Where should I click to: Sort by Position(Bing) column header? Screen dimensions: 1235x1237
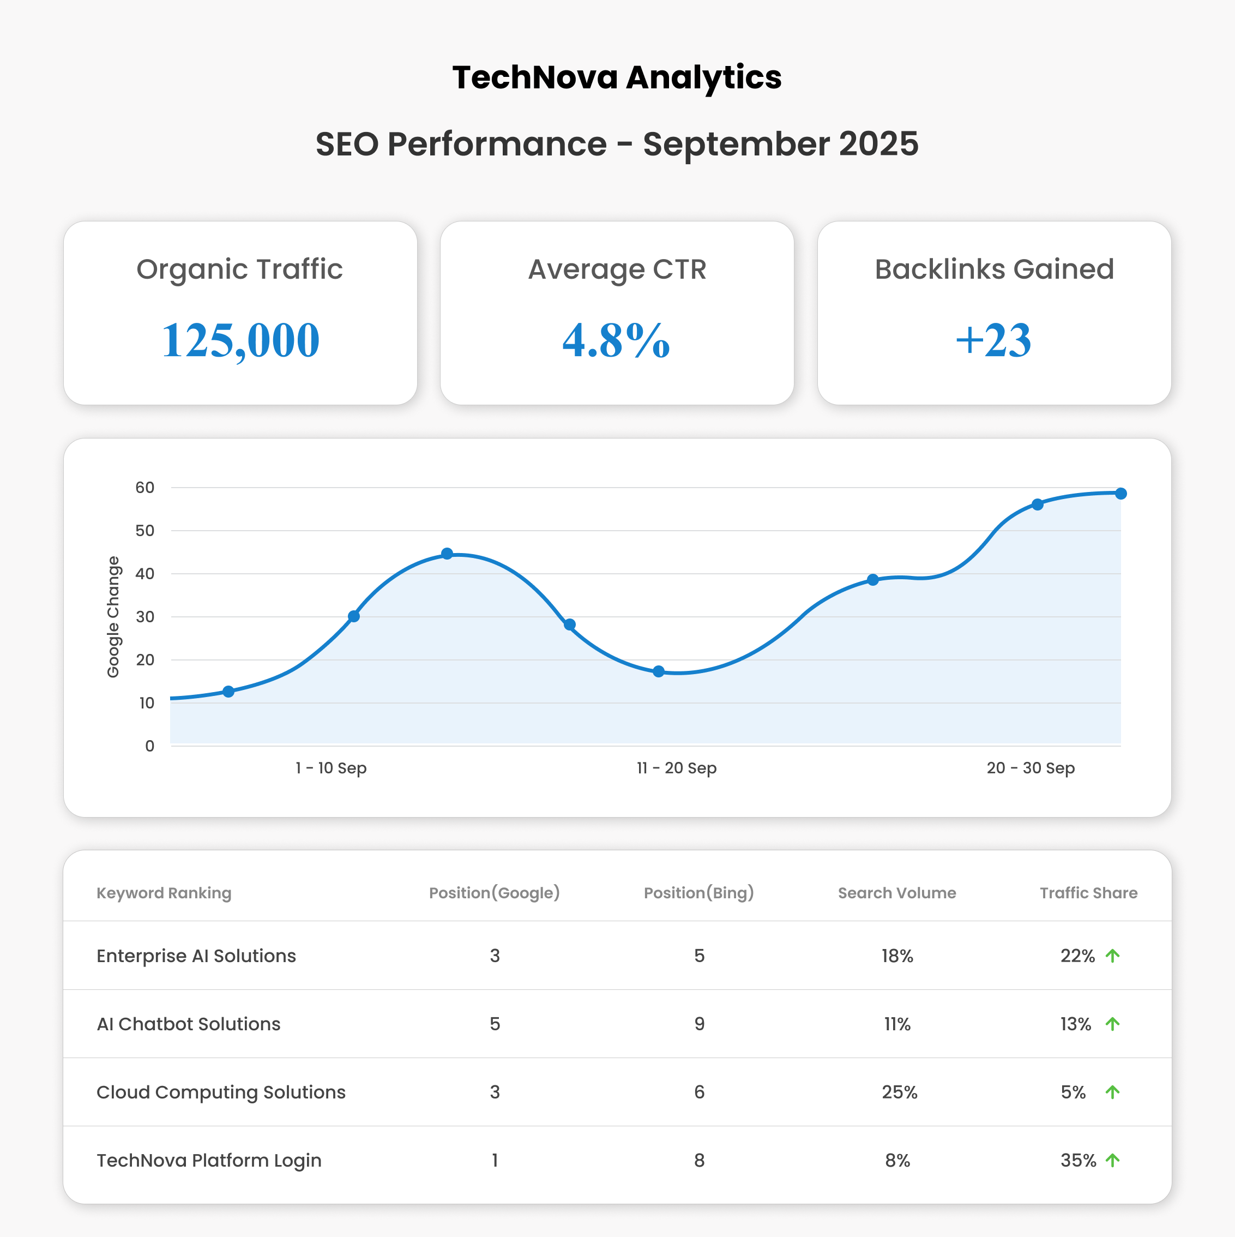[698, 893]
